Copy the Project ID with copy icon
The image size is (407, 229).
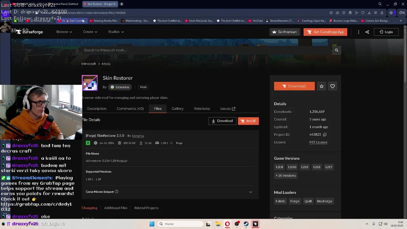pyautogui.click(x=325, y=135)
